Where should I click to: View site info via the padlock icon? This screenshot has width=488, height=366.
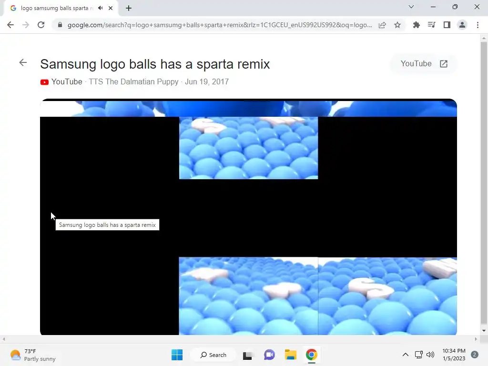60,25
